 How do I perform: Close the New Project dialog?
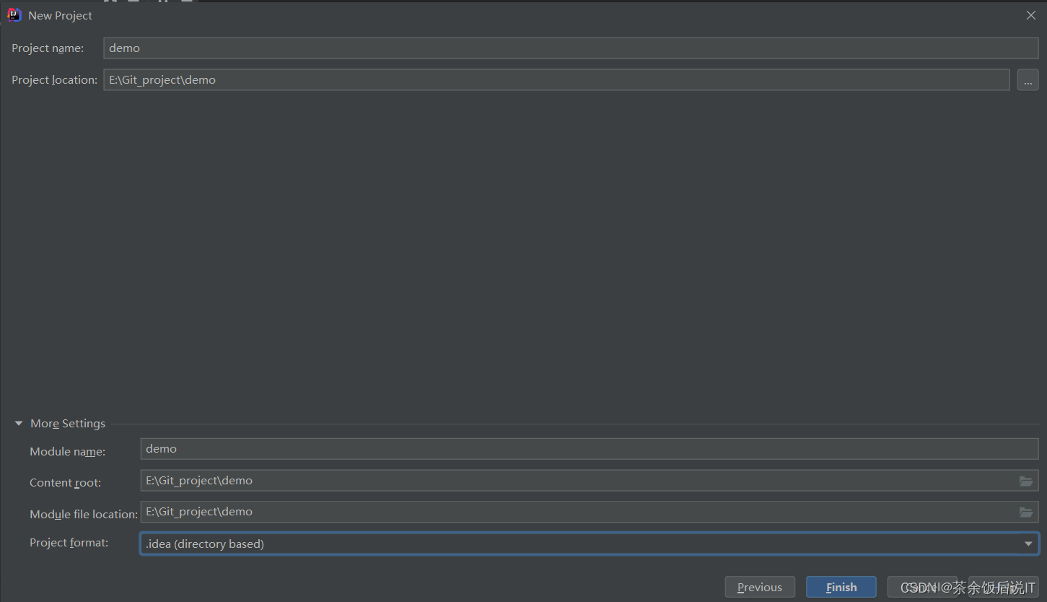click(x=1031, y=14)
